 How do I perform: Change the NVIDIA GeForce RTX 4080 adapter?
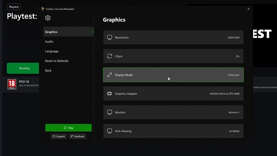[225, 94]
